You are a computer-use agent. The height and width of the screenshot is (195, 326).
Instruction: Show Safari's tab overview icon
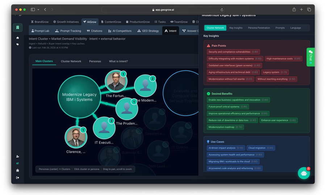(309, 9)
